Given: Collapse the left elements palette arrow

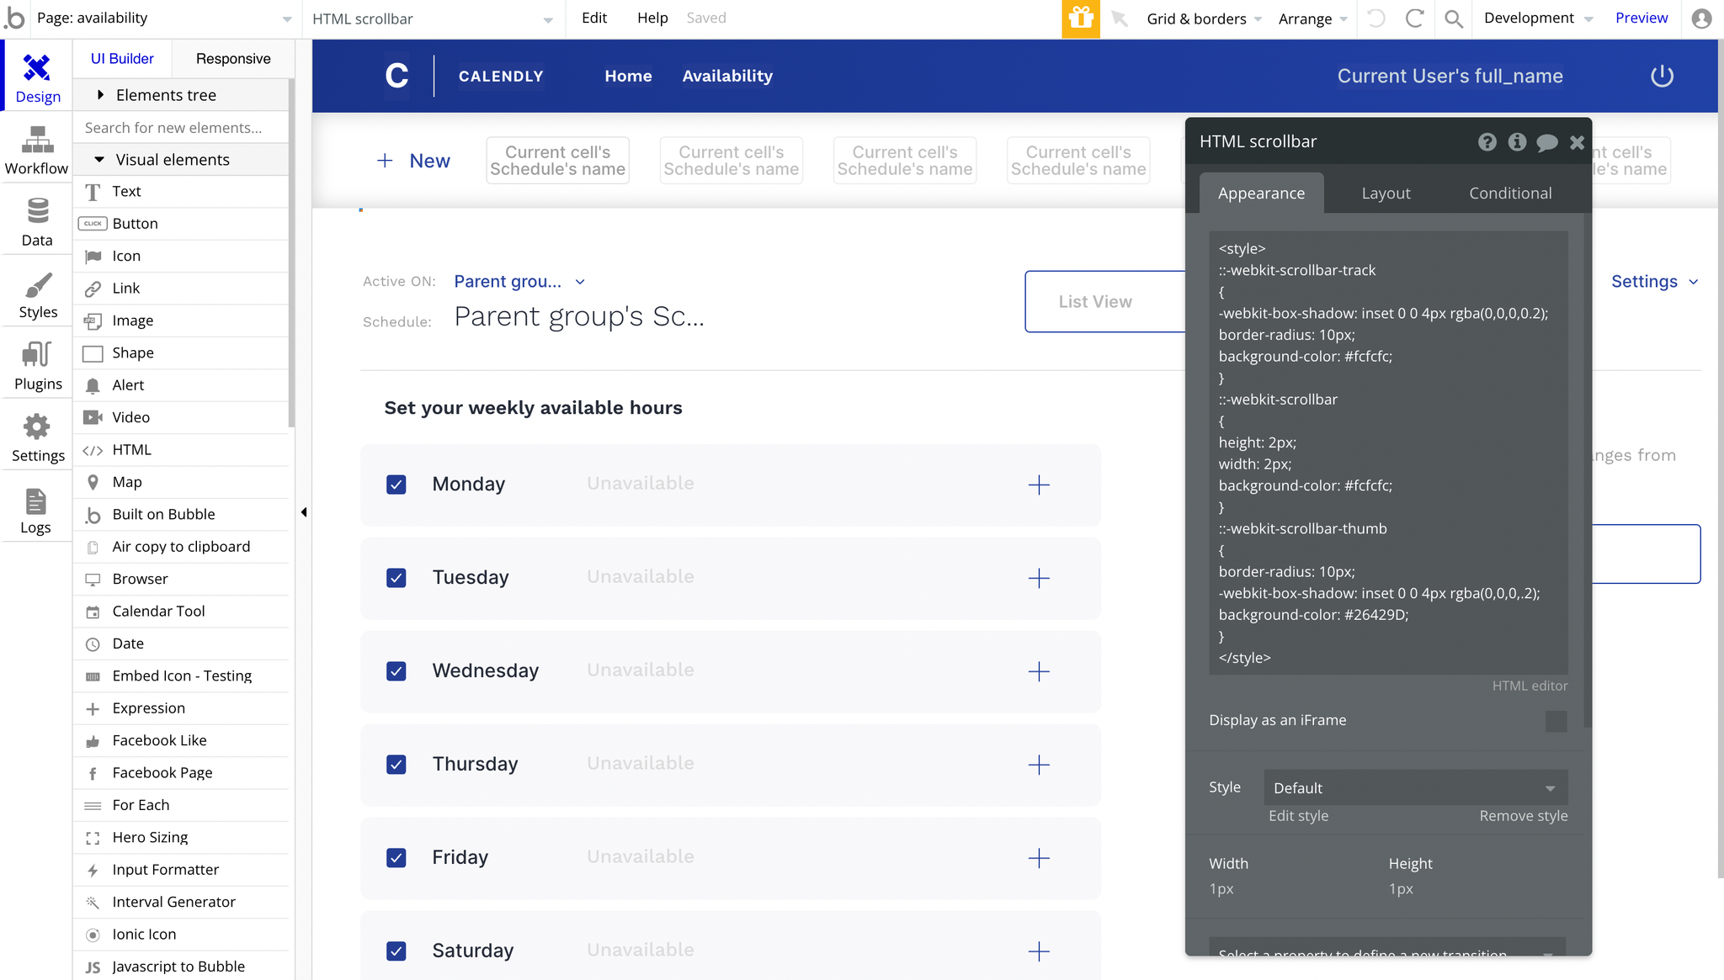Looking at the screenshot, I should coord(304,512).
